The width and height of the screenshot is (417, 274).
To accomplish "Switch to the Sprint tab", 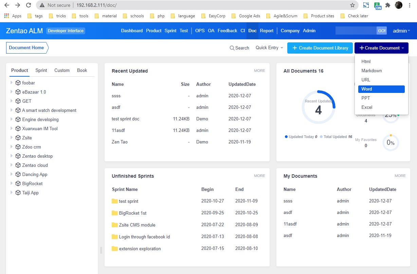I will pyautogui.click(x=41, y=70).
